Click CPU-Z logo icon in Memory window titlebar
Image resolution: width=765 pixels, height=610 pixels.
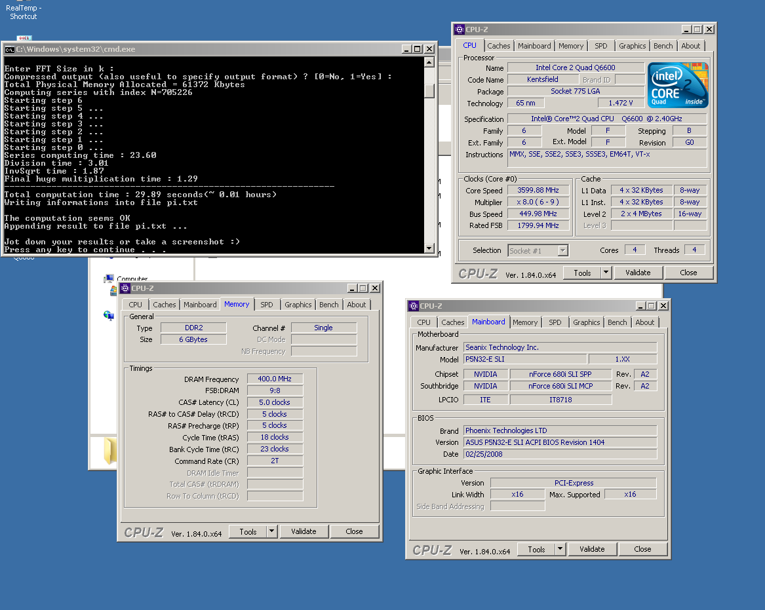click(125, 288)
